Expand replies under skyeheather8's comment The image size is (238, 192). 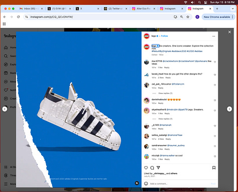tap(165, 119)
